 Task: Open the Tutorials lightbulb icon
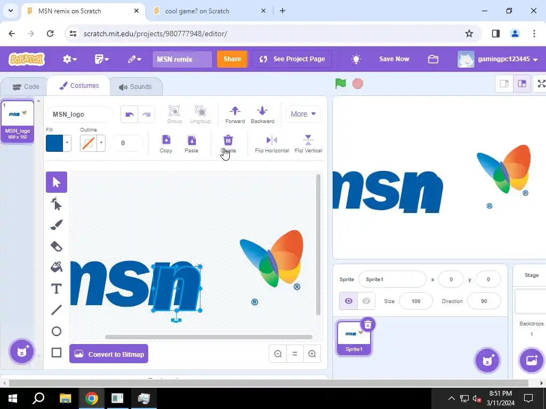(x=356, y=59)
